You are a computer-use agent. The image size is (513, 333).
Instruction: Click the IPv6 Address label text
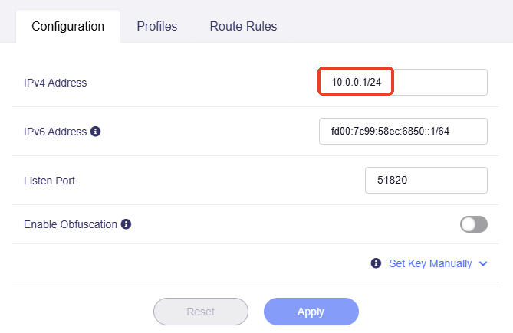(x=55, y=132)
